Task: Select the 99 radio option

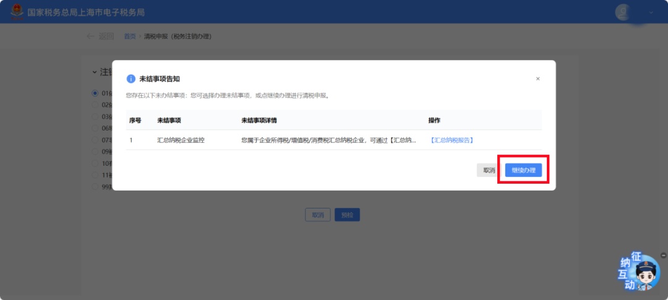Action: [x=95, y=186]
